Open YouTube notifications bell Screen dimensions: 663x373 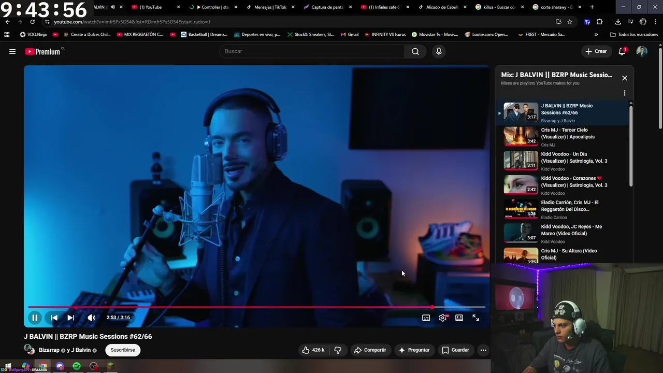(623, 51)
